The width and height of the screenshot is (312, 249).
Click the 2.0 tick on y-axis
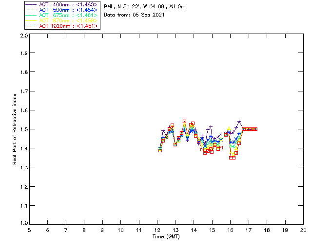tap(23, 36)
